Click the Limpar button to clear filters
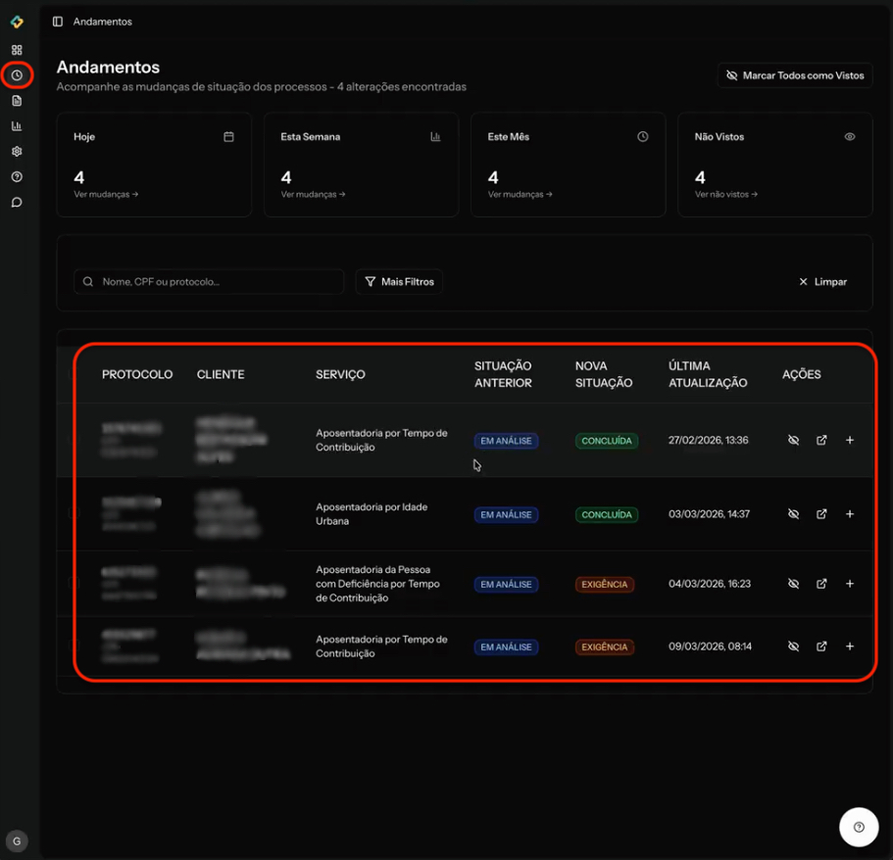This screenshot has height=860, width=893. click(822, 282)
